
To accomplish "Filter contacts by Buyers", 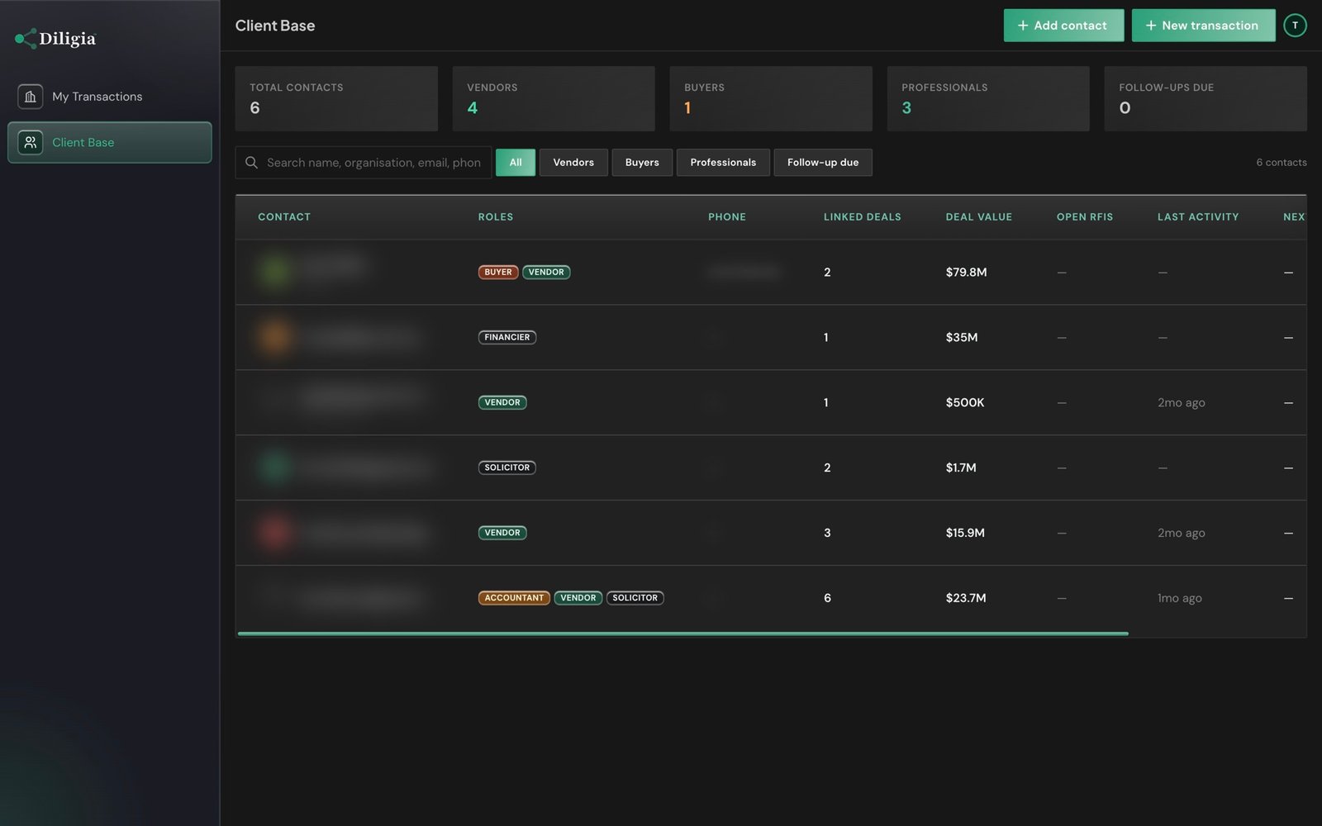I will click(x=642, y=163).
